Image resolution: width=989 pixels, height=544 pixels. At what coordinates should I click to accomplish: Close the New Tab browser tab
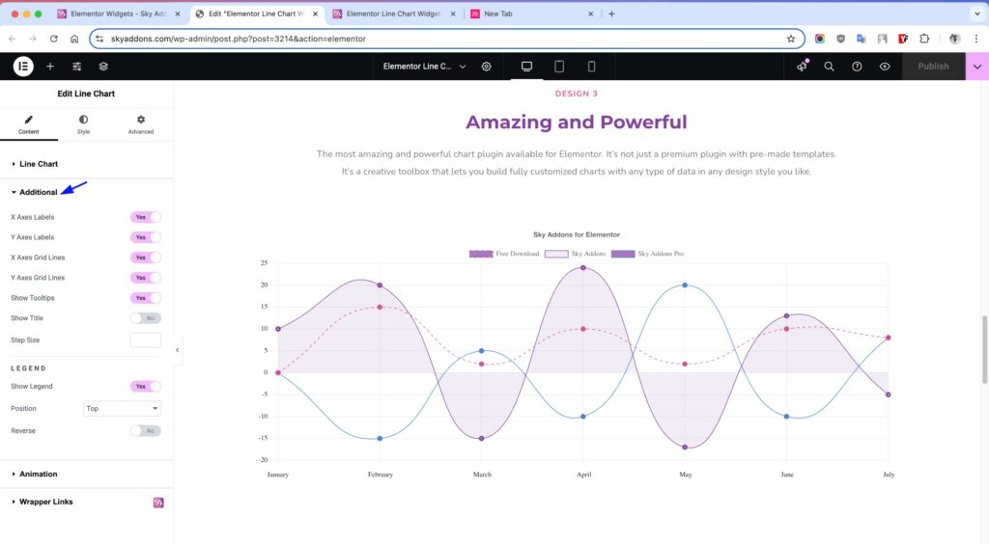(x=590, y=14)
